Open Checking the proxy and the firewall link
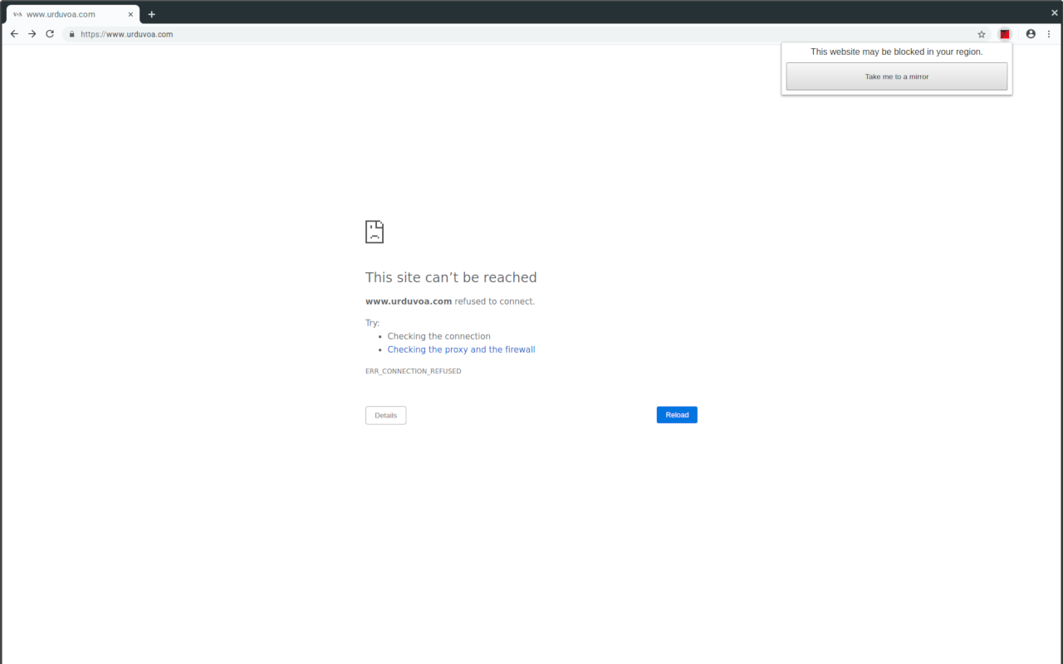 tap(461, 349)
